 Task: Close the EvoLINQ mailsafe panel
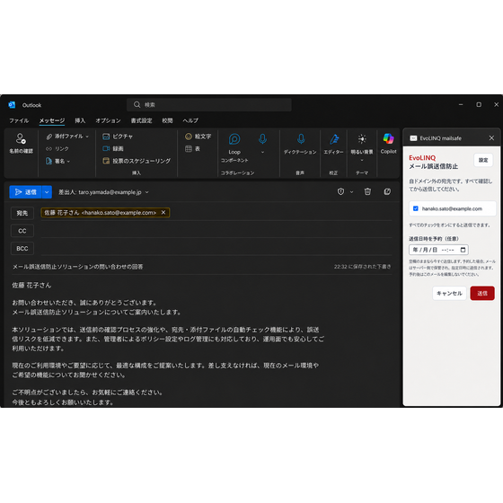491,138
